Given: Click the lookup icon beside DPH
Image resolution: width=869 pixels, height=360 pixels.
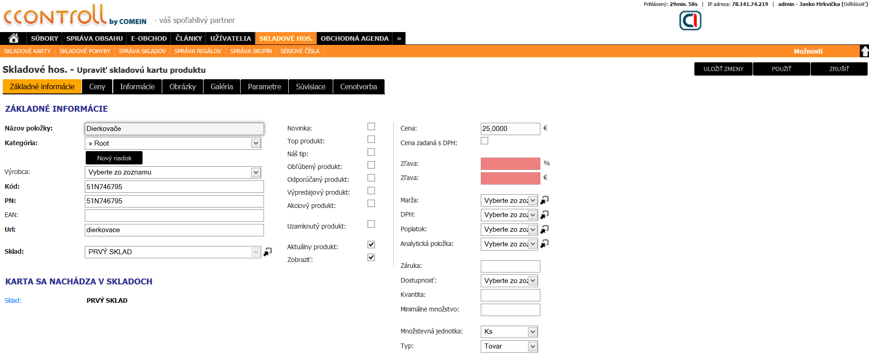Looking at the screenshot, I should [544, 215].
